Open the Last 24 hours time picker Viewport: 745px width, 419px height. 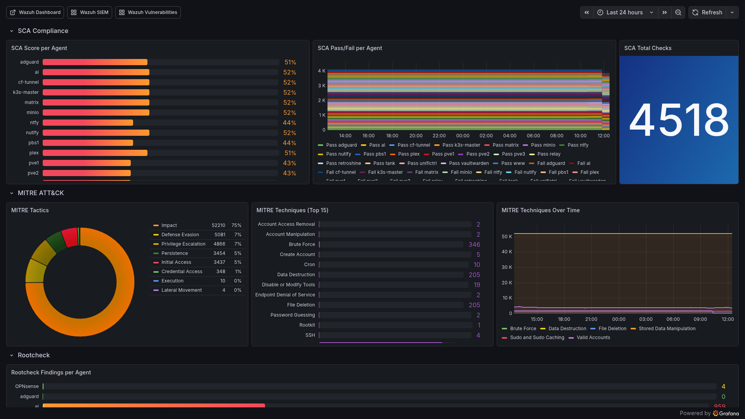(x=625, y=12)
